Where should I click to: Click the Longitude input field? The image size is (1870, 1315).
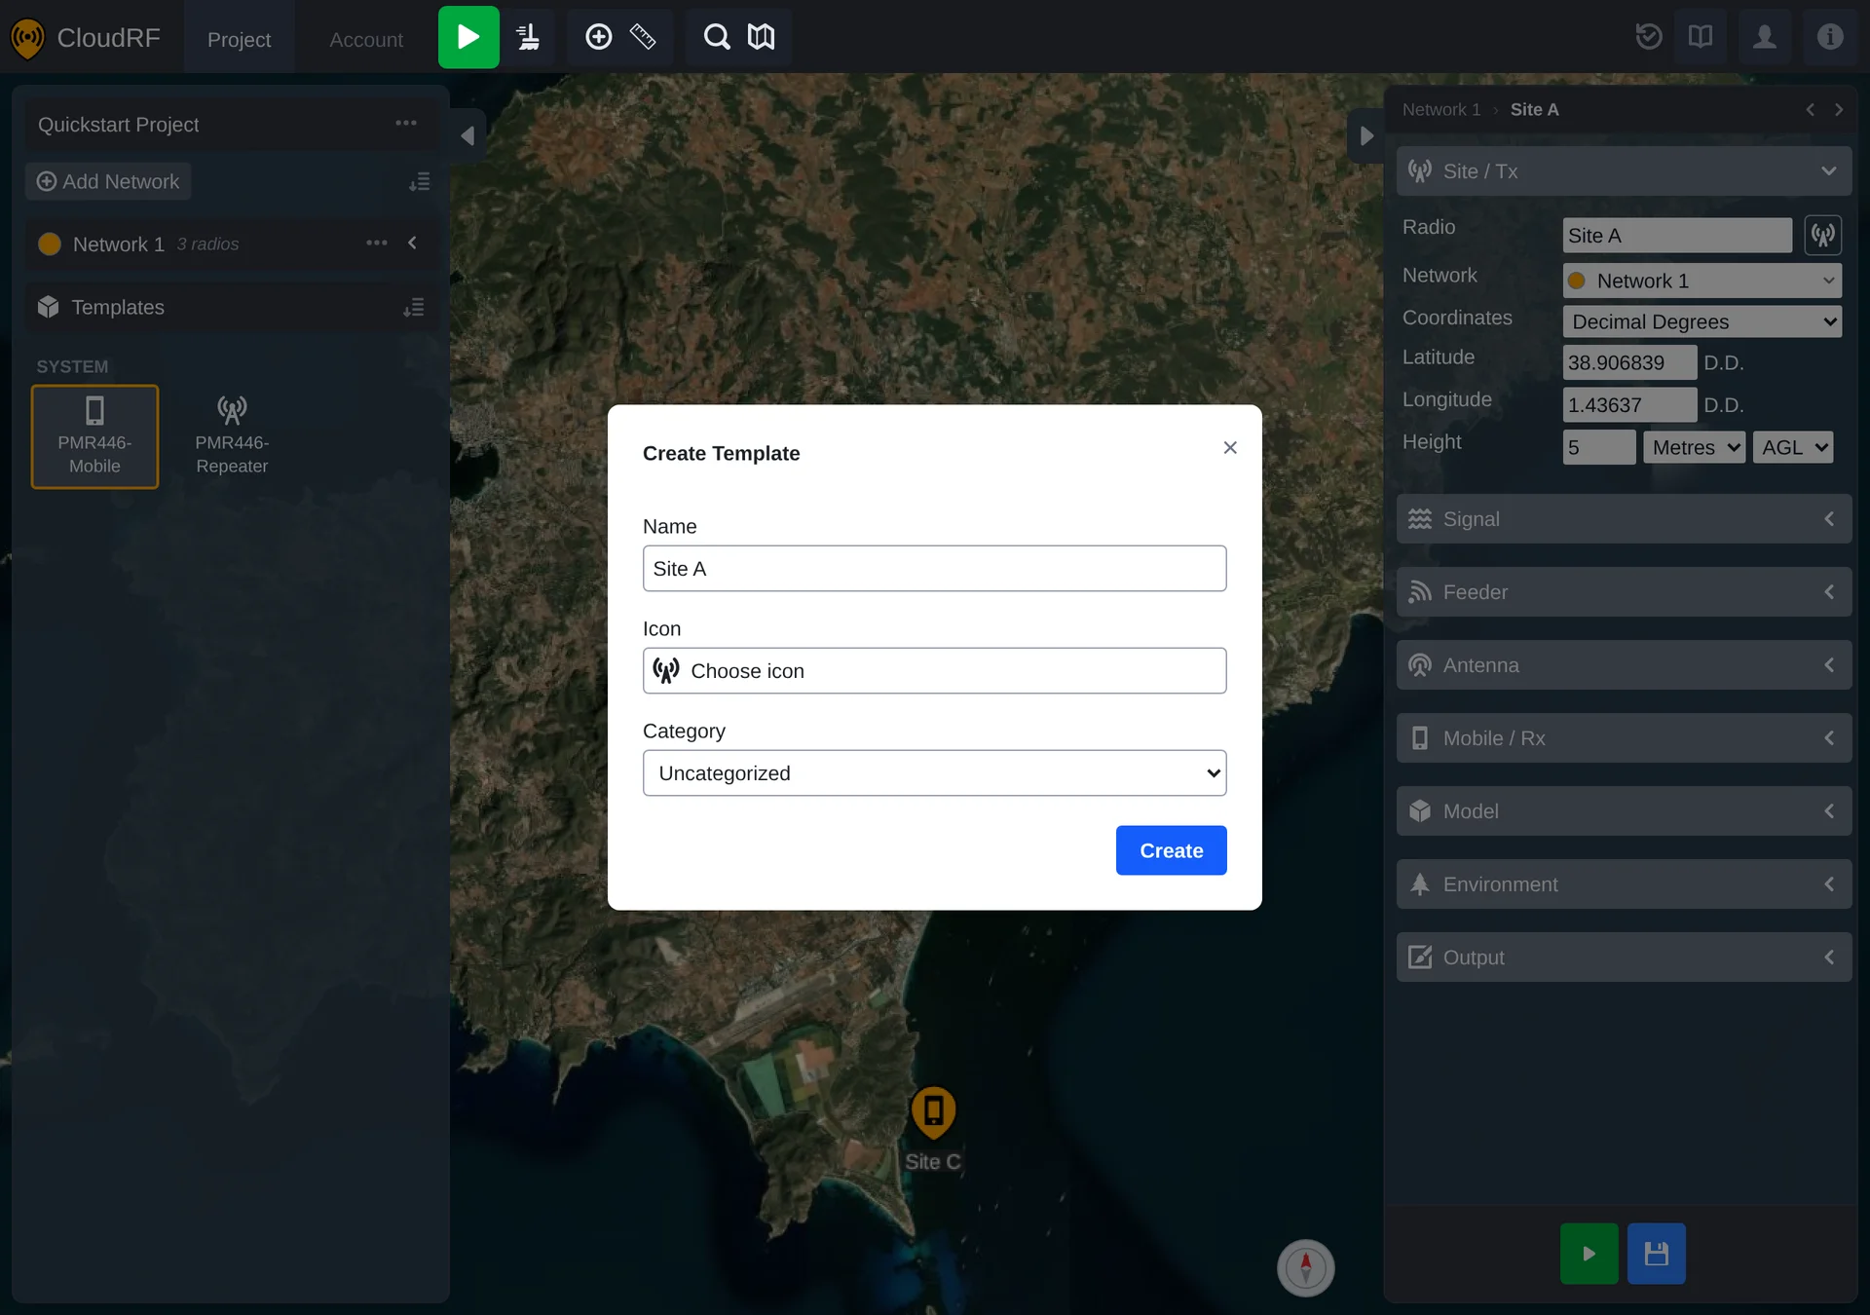click(x=1628, y=404)
